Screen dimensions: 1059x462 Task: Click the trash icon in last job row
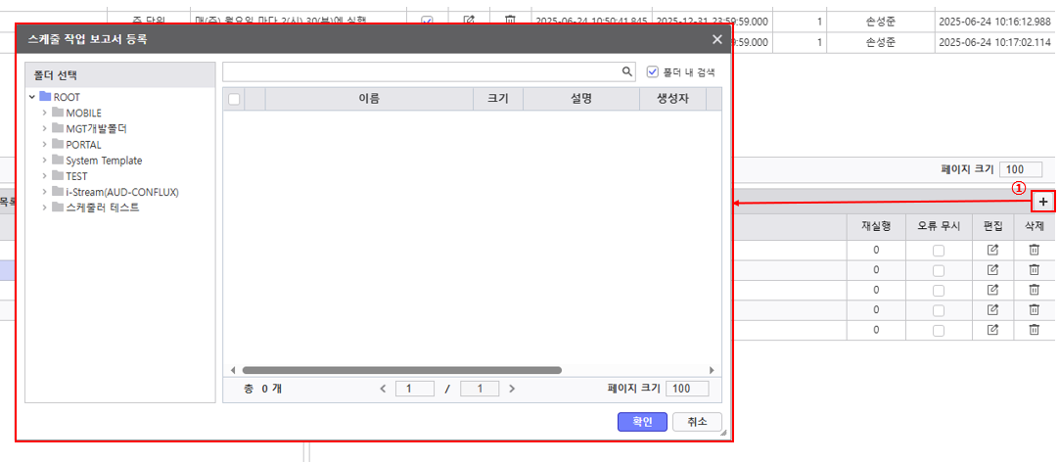pyautogui.click(x=1034, y=330)
